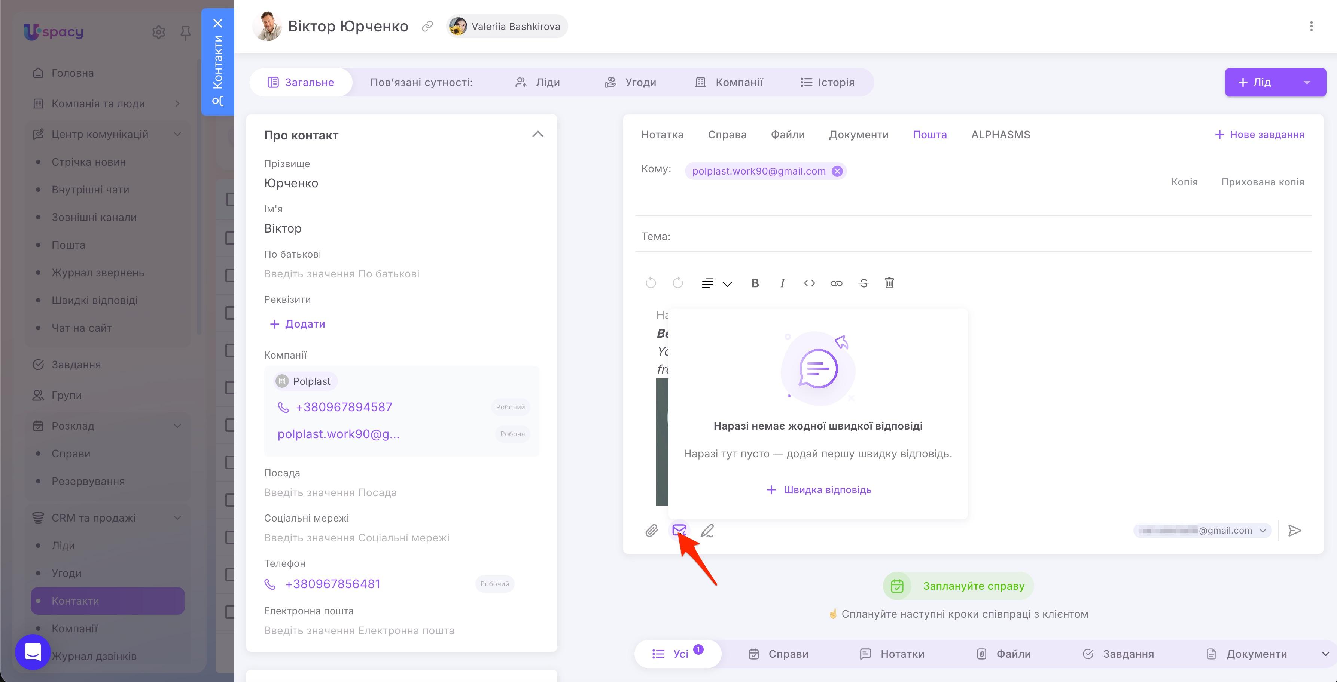Switch to the Нотатка tab
The image size is (1337, 682).
[662, 135]
